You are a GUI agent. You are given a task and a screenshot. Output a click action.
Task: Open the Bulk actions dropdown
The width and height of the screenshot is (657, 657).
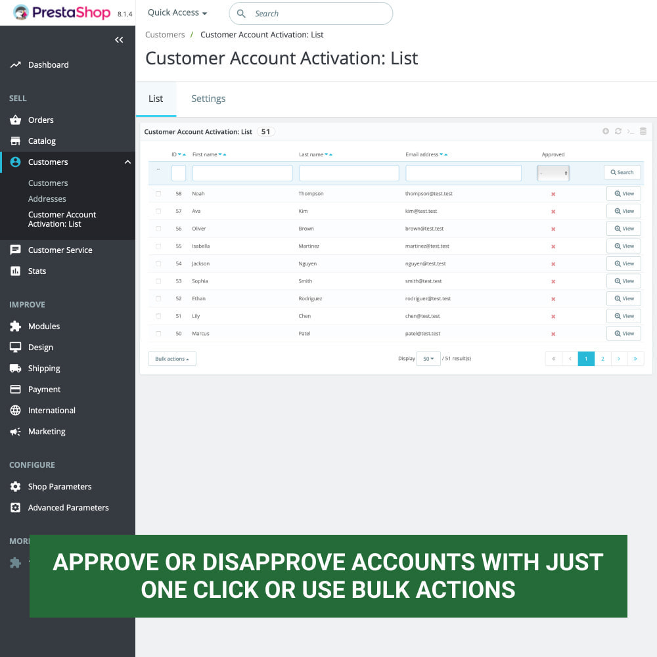[171, 359]
